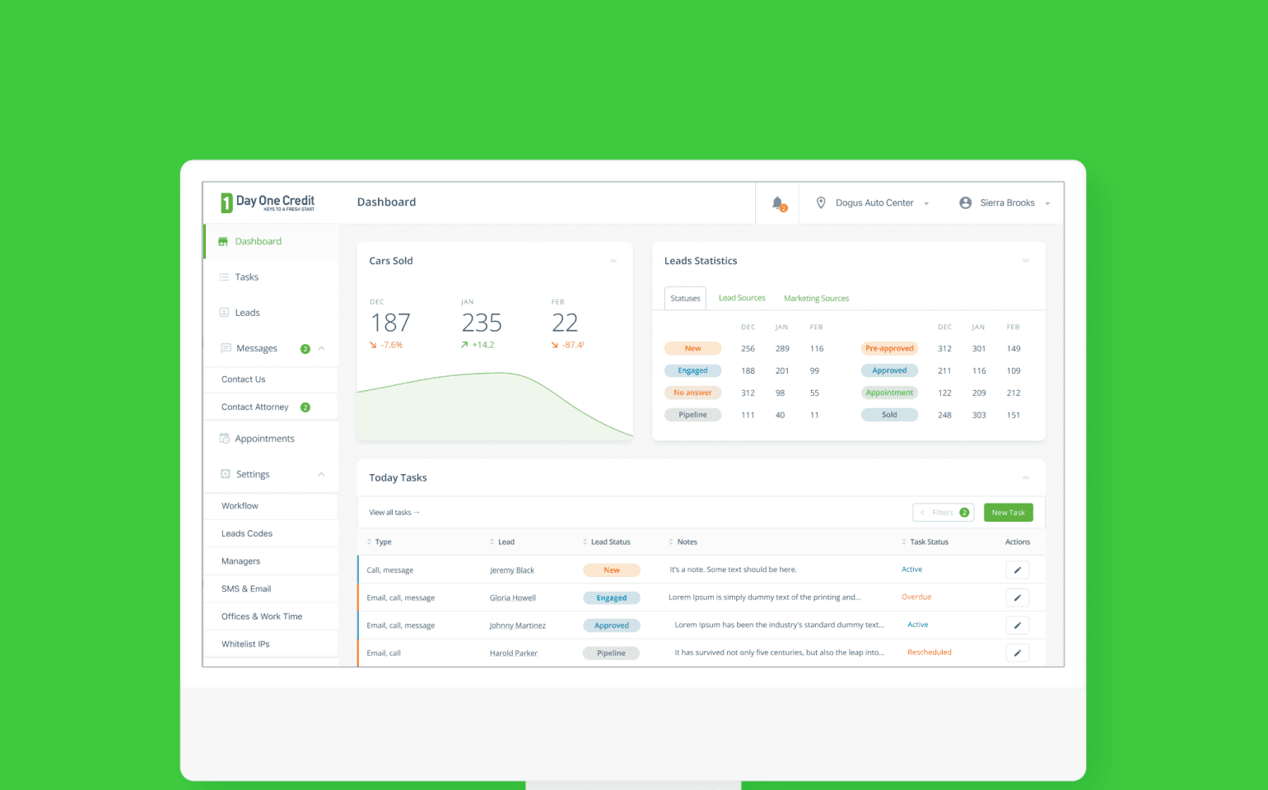Click the Leads sidebar icon
The width and height of the screenshot is (1268, 790).
224,313
